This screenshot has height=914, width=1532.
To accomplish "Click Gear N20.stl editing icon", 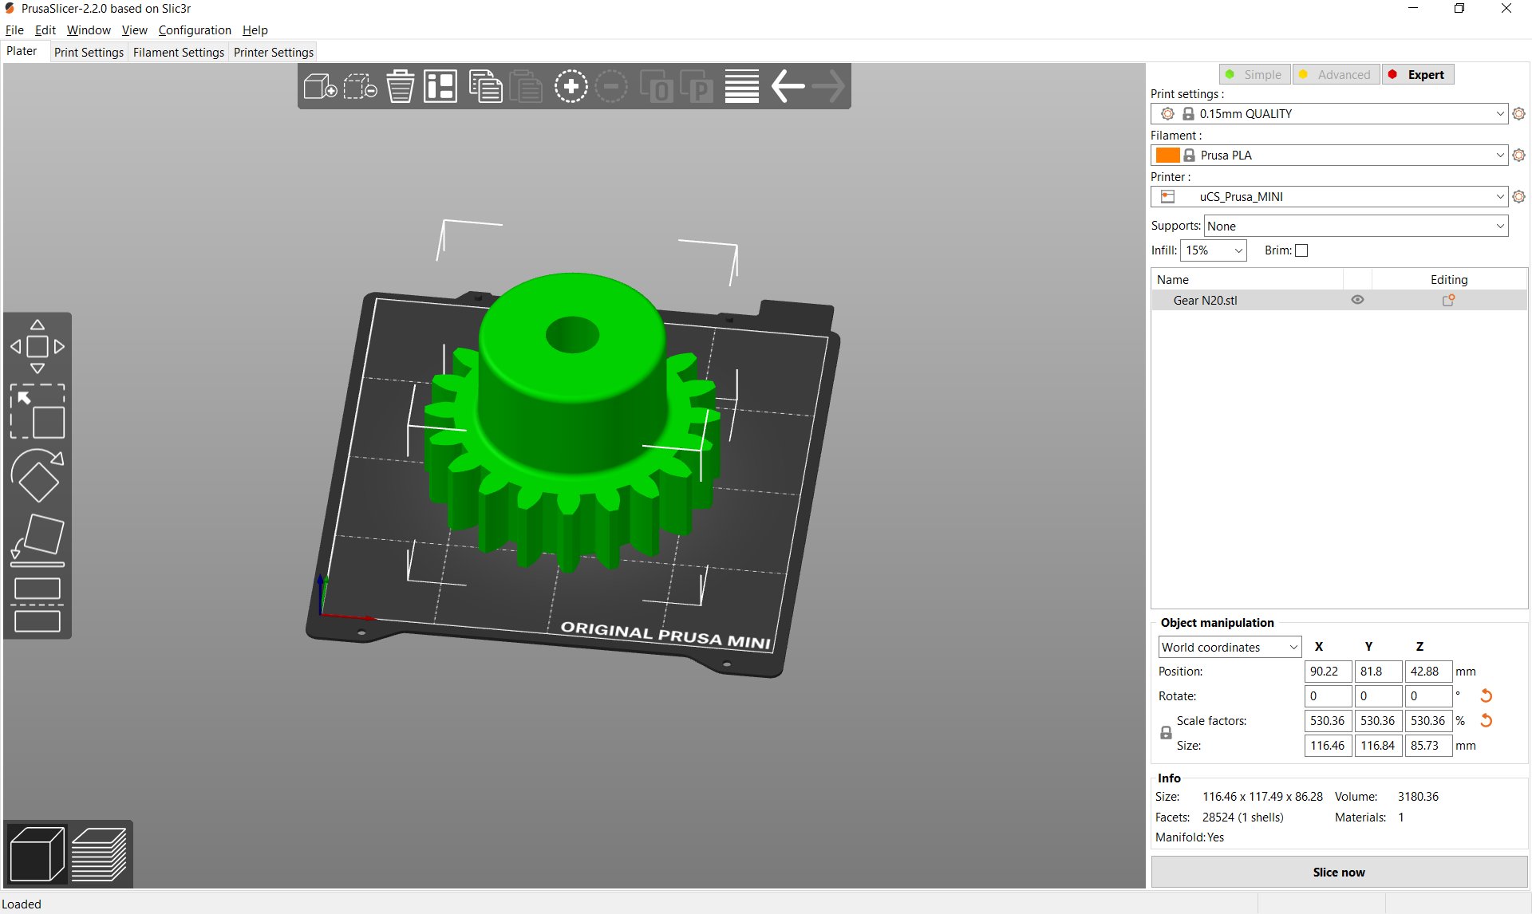I will point(1448,301).
